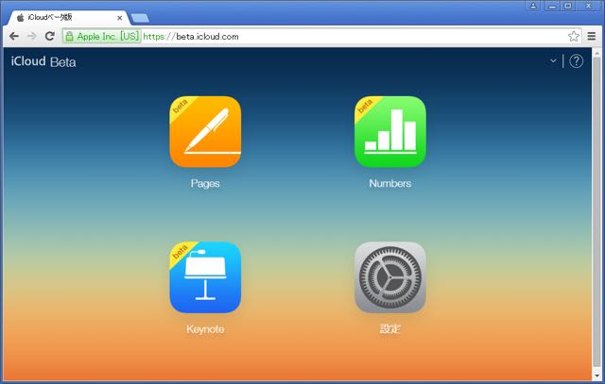Focus the beta.icloud.com address bar
This screenshot has width=605, height=384.
322,36
